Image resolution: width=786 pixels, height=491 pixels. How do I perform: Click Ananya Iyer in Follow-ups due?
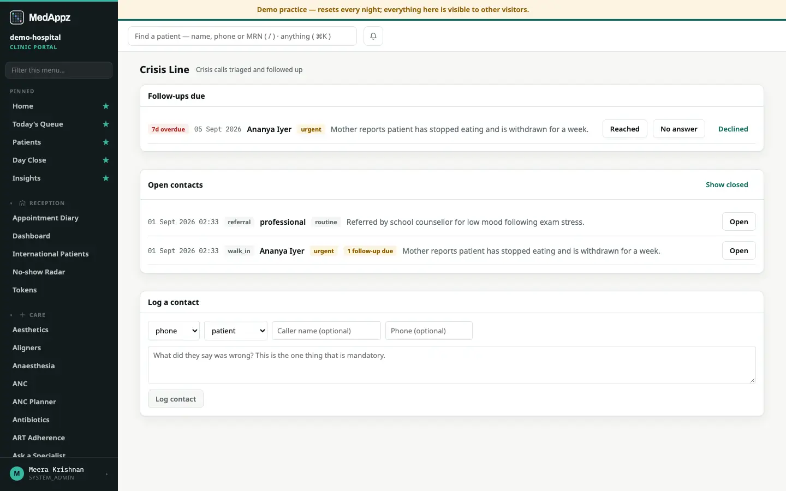pos(269,129)
